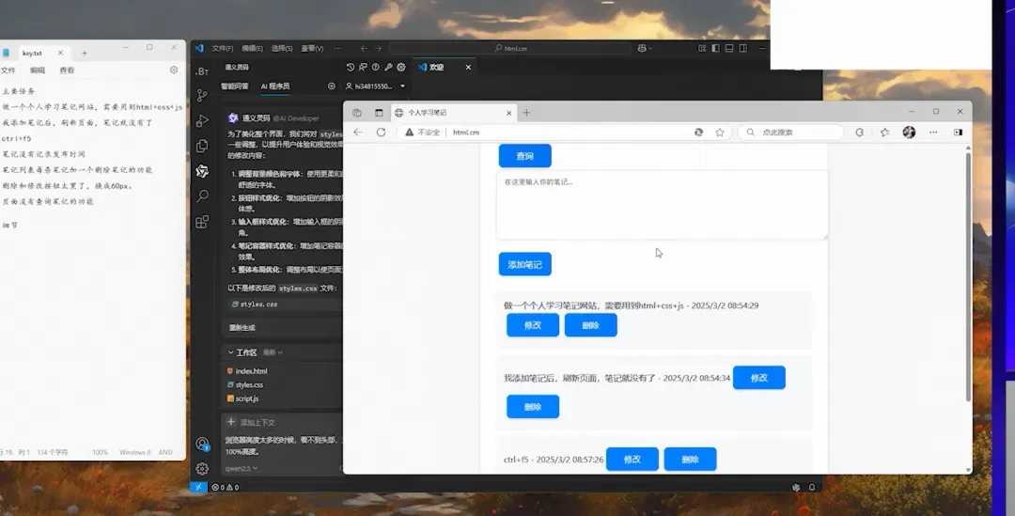Click 修改 for the 08:54:29 note
The height and width of the screenshot is (516, 1015).
pyautogui.click(x=533, y=325)
